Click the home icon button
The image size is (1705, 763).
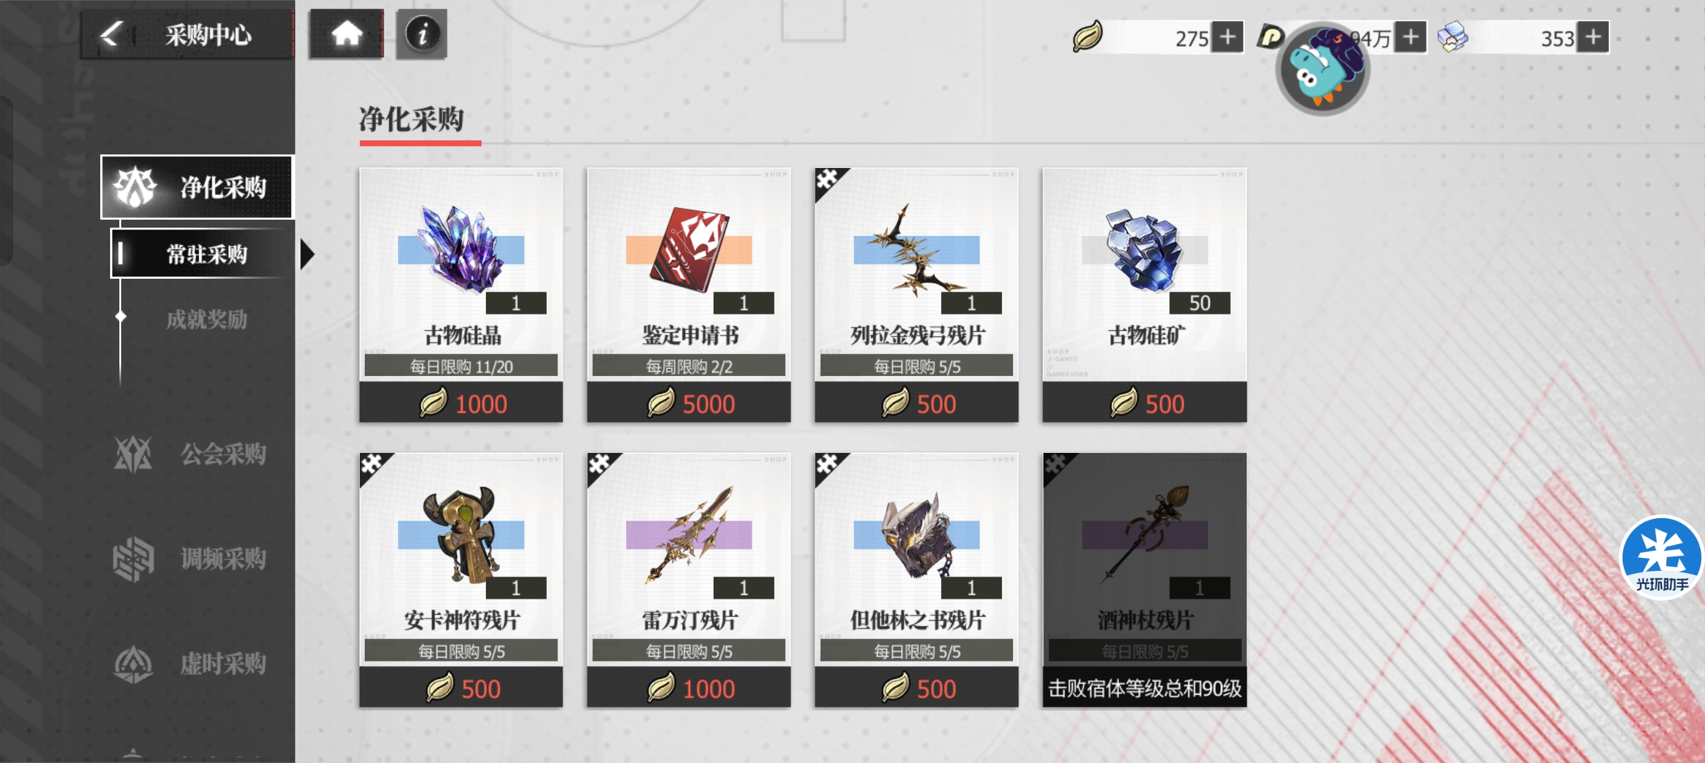tap(346, 33)
